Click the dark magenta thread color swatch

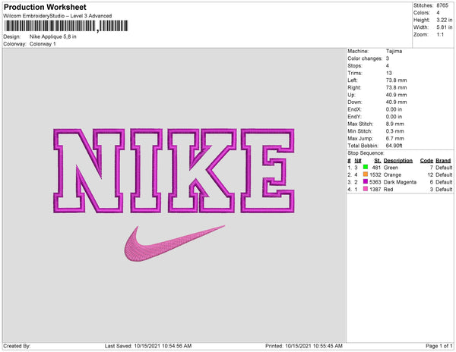click(x=366, y=181)
